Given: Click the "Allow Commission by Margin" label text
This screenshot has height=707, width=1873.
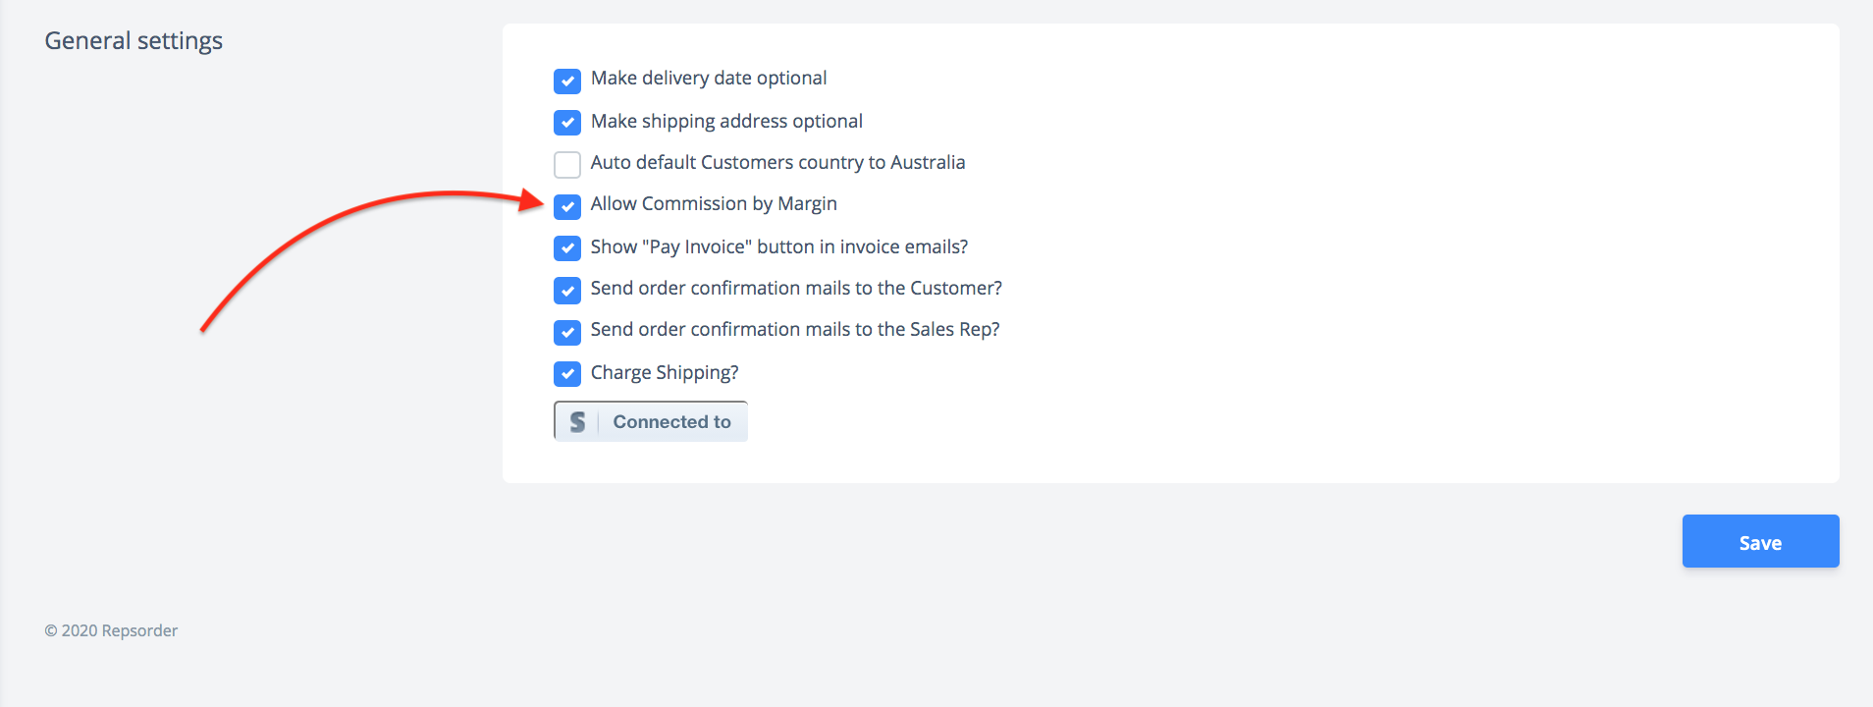Looking at the screenshot, I should coord(714,204).
